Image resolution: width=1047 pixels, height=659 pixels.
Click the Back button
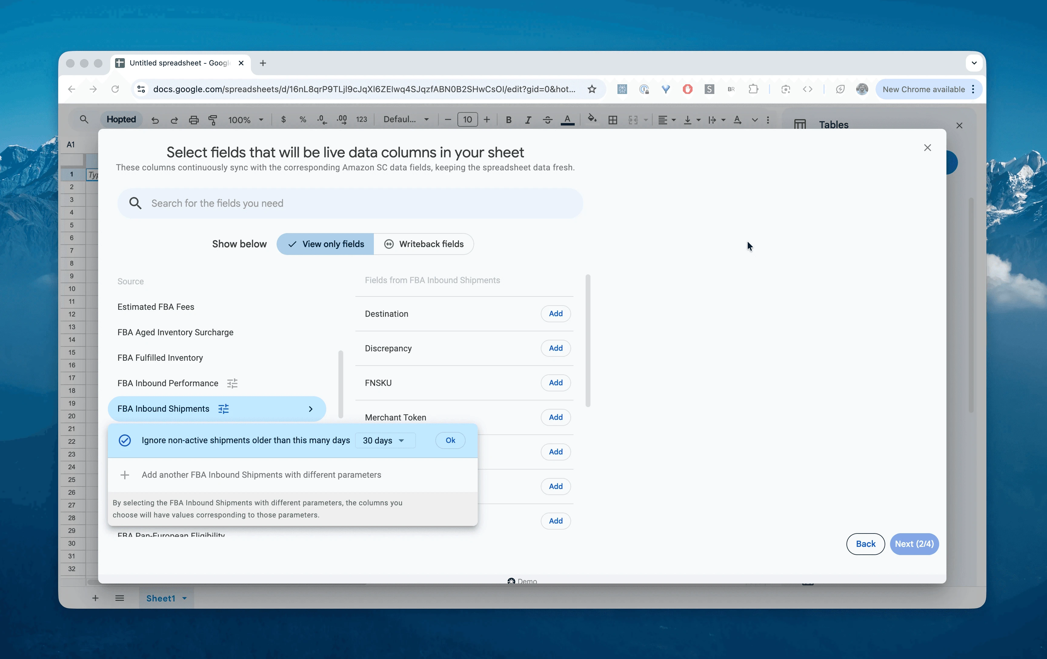(865, 544)
